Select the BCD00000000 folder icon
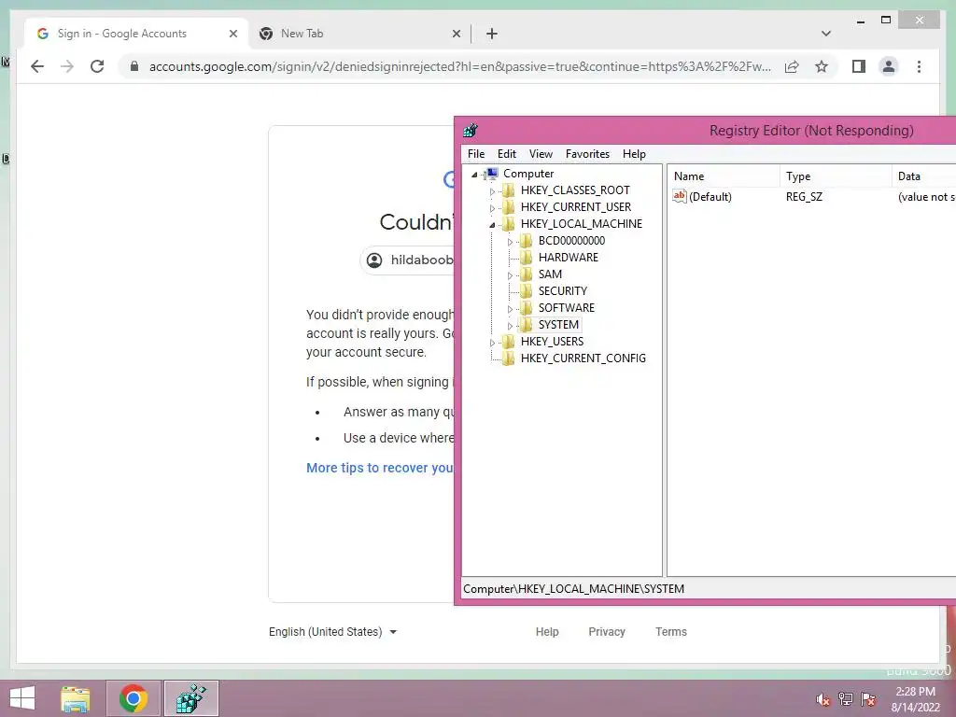Screen dimensions: 956x717 526,241
